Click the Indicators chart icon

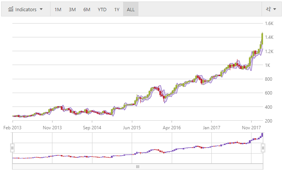11,9
